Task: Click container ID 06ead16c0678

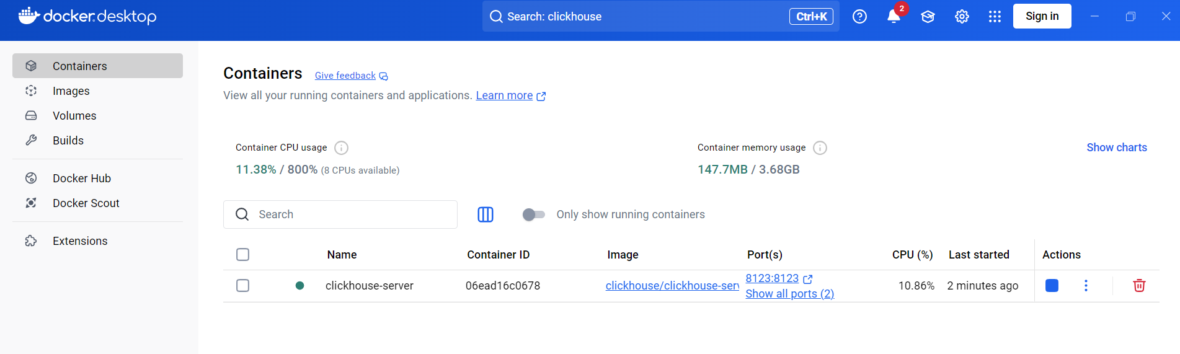Action: pyautogui.click(x=503, y=286)
